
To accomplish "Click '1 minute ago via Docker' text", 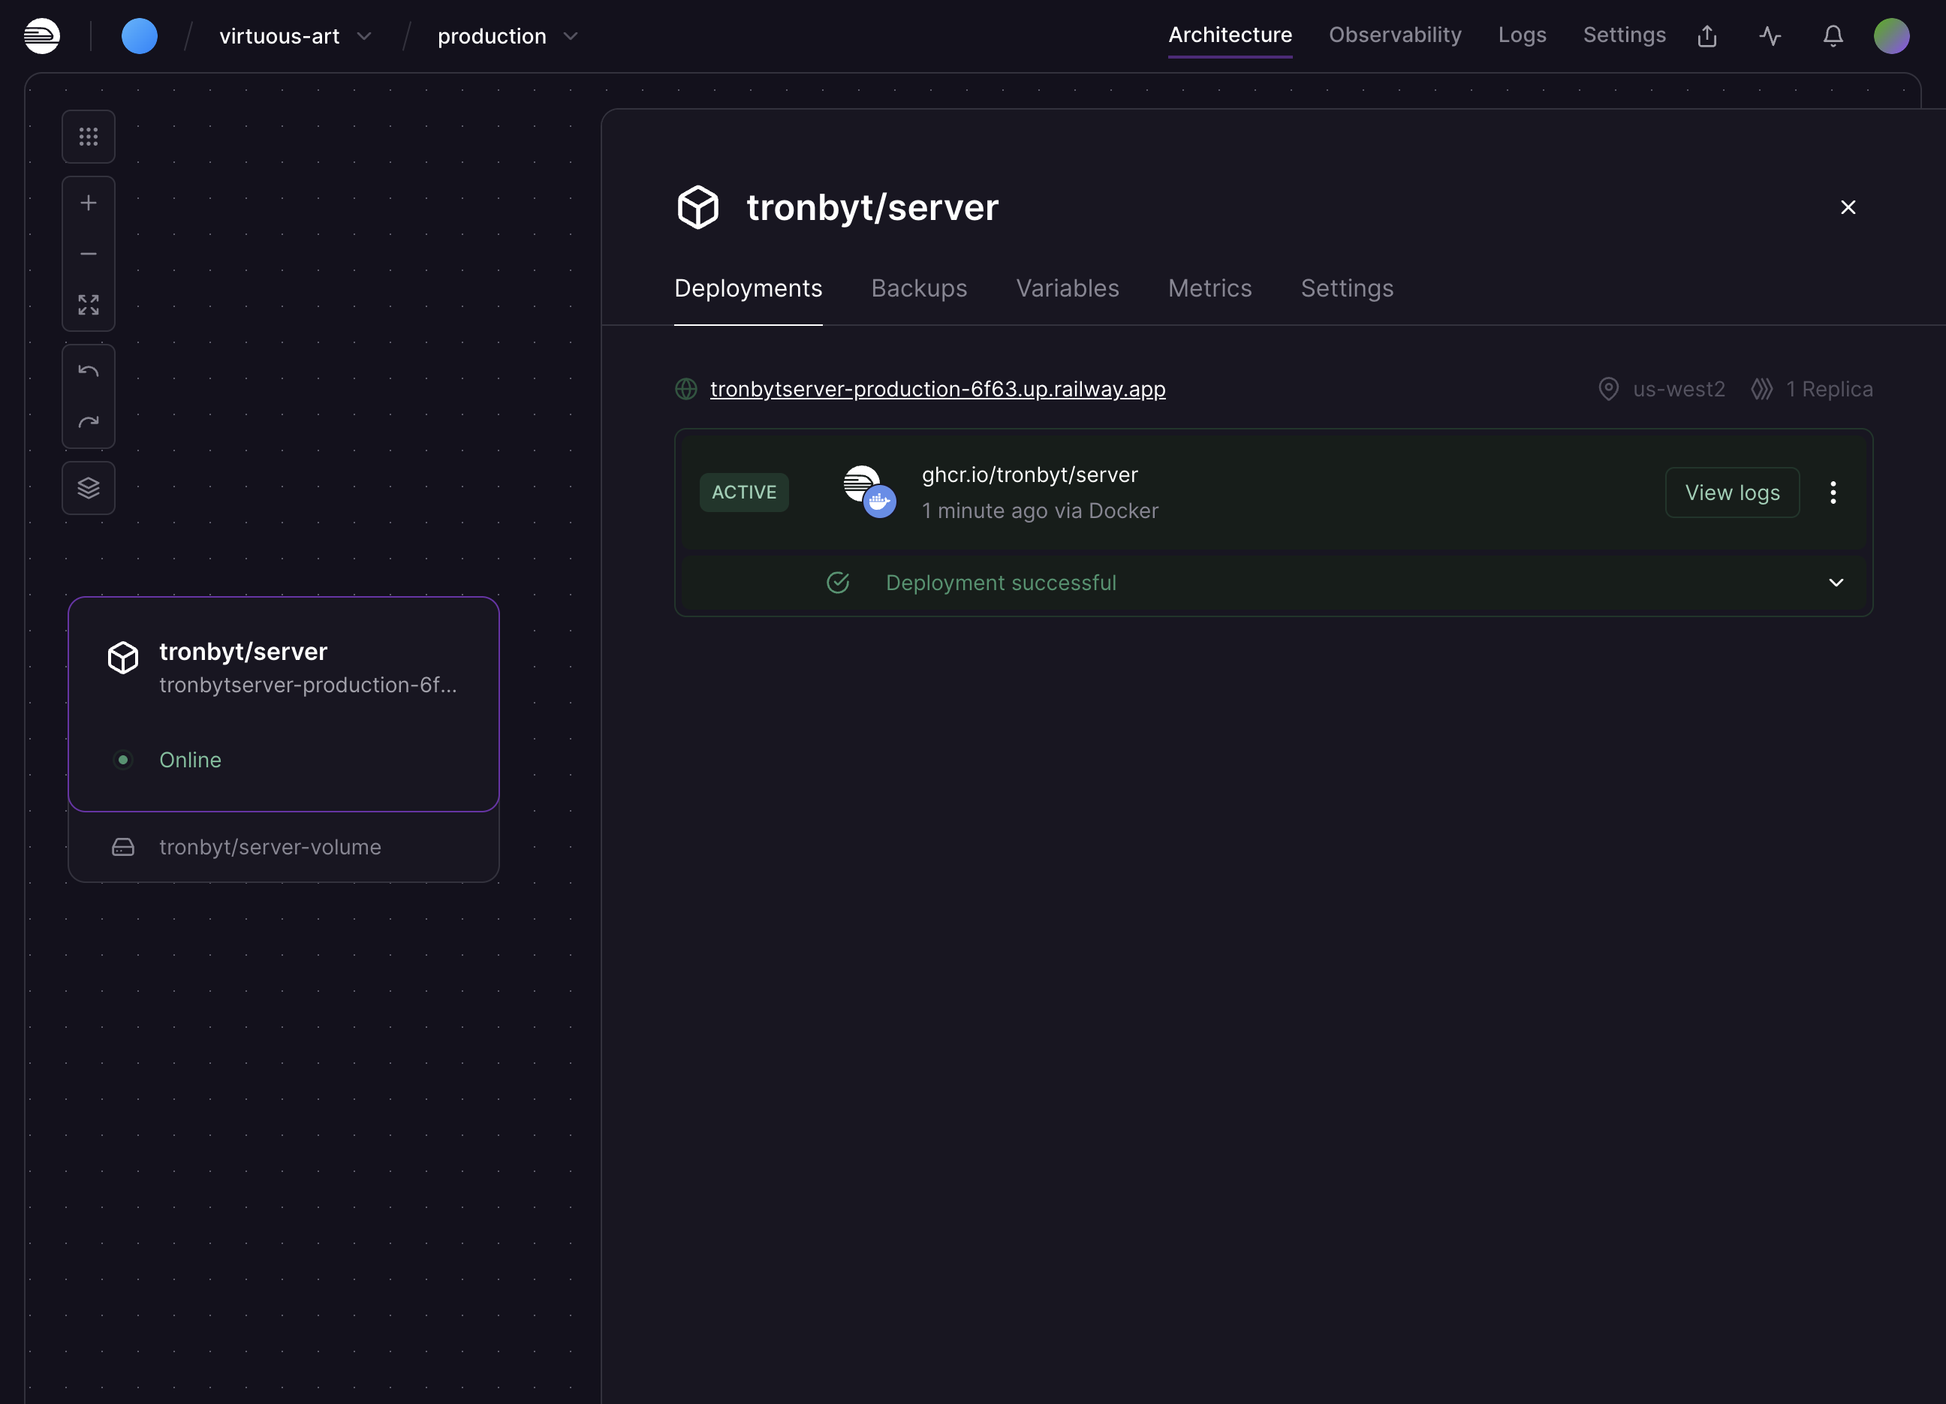I will coord(1040,511).
